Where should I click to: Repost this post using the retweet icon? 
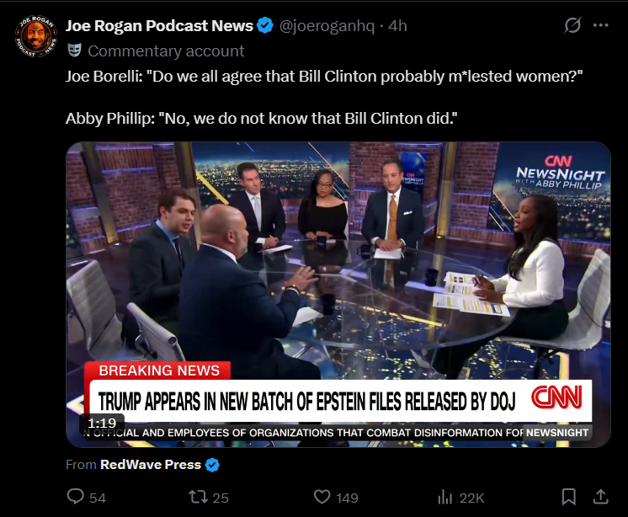tap(199, 497)
